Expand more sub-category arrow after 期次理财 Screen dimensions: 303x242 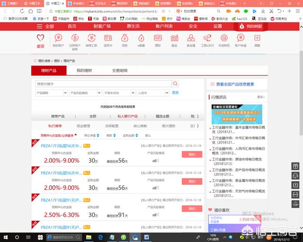198,126
